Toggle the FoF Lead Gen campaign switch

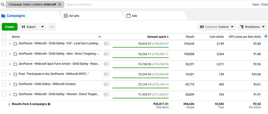pos(107,44)
